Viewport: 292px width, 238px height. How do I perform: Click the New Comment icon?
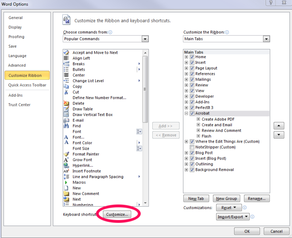coord(66,194)
